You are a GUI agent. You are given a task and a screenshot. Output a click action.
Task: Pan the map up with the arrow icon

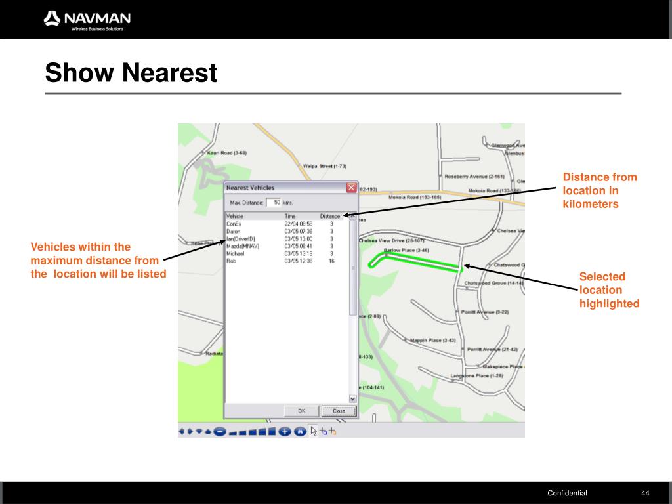[x=208, y=432]
